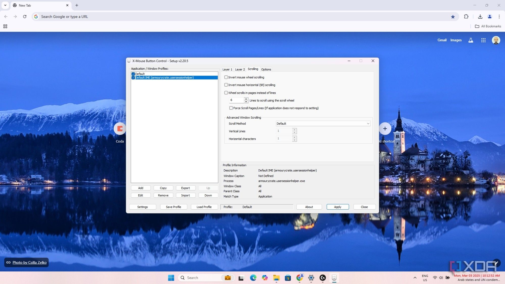Click the Apply button
The width and height of the screenshot is (505, 284).
click(338, 207)
